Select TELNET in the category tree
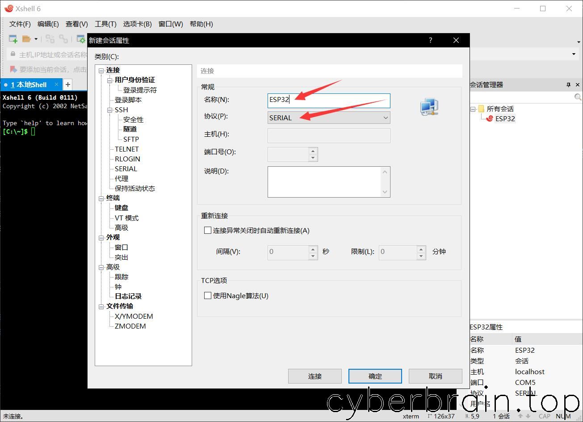583x422 pixels. coord(127,149)
